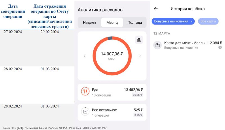
Task: Click the clock pending status icon
Action: [x=220, y=47]
